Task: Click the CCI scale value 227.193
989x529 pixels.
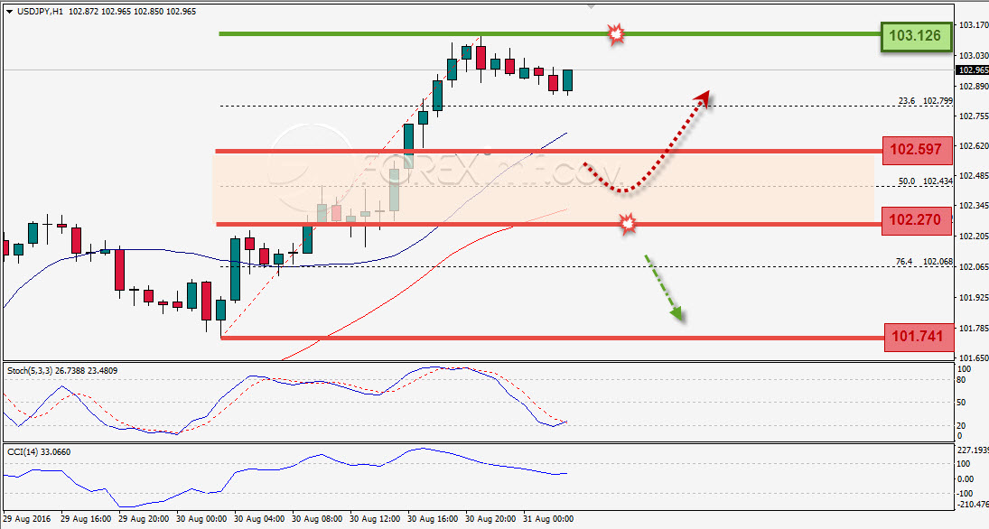Action: 973,450
